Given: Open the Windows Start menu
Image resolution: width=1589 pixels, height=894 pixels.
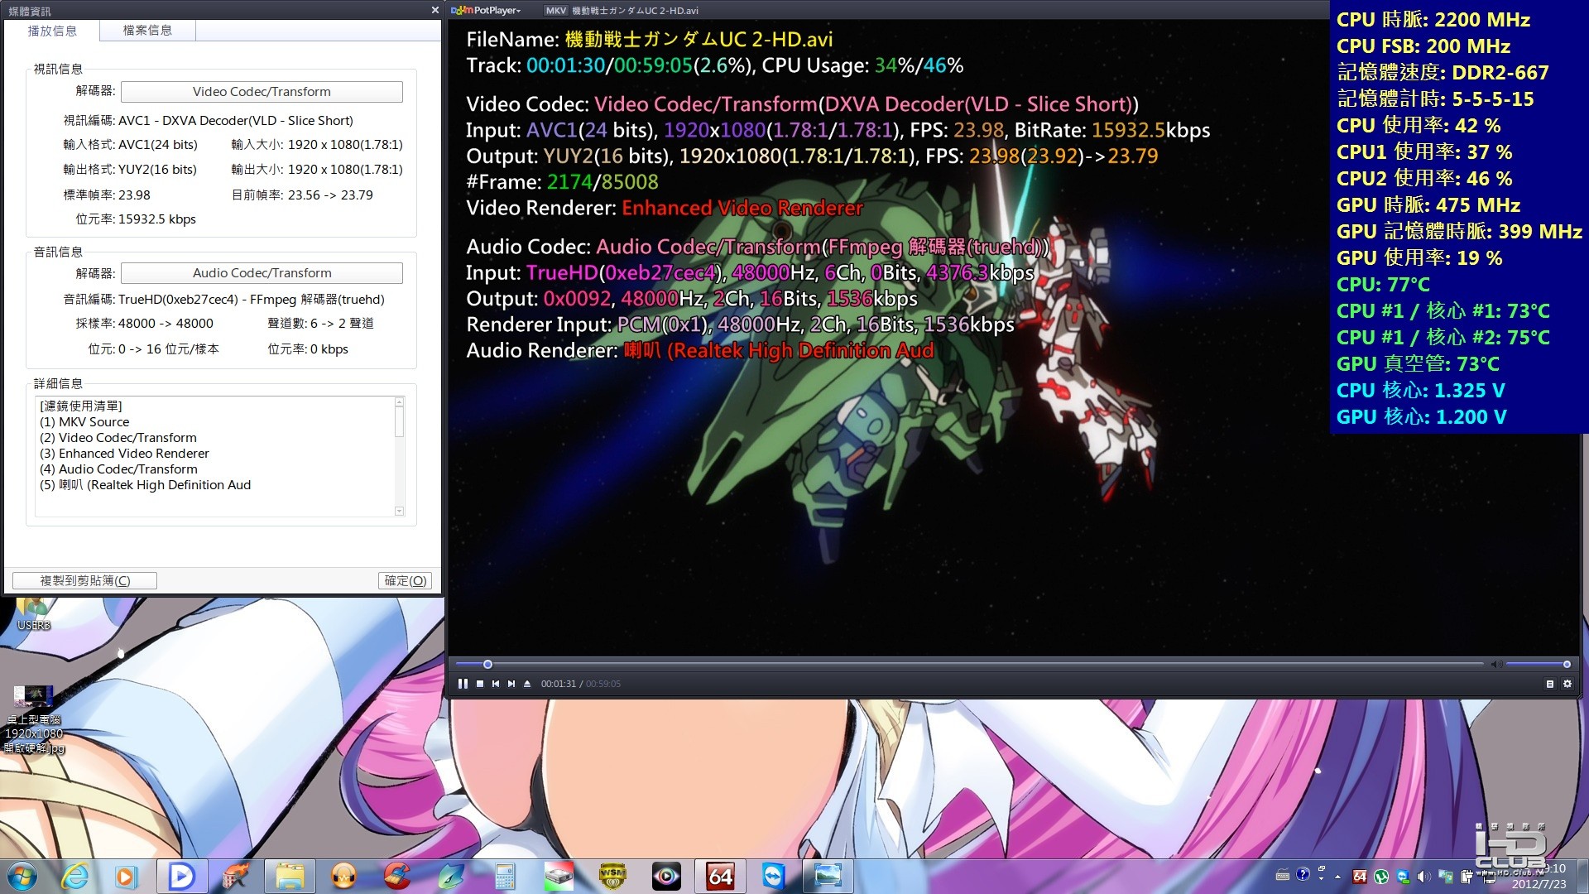Looking at the screenshot, I should coord(22,876).
